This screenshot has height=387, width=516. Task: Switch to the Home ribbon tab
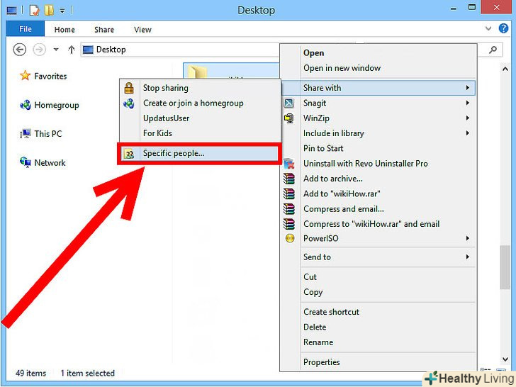[x=64, y=30]
